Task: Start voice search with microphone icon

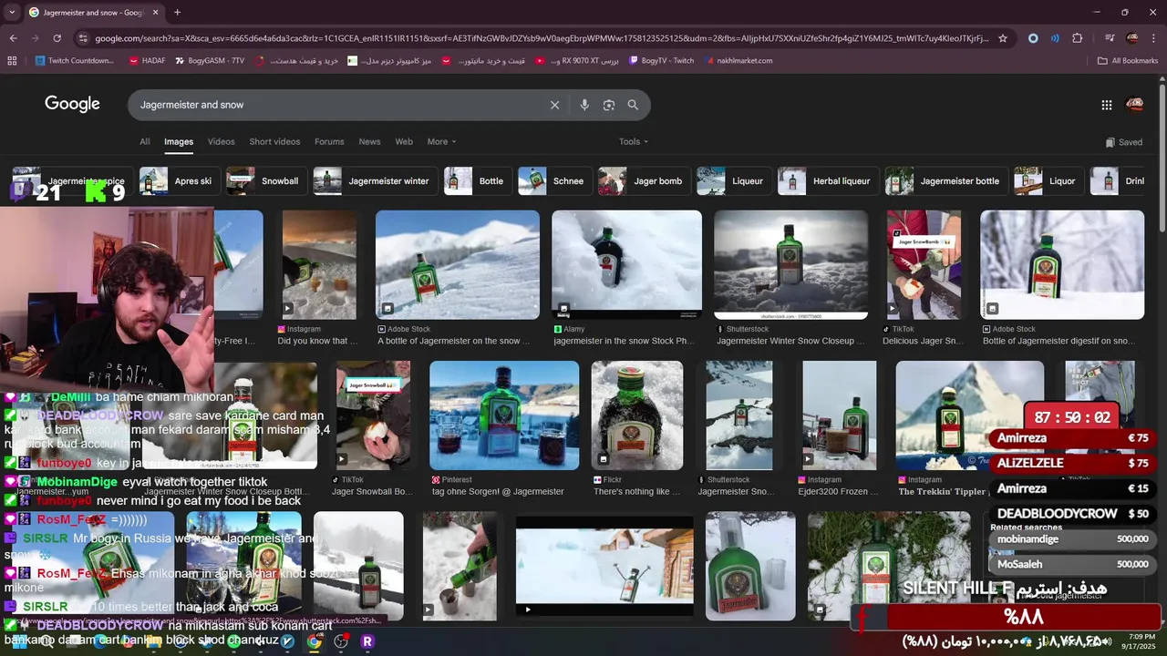Action: pyautogui.click(x=584, y=105)
